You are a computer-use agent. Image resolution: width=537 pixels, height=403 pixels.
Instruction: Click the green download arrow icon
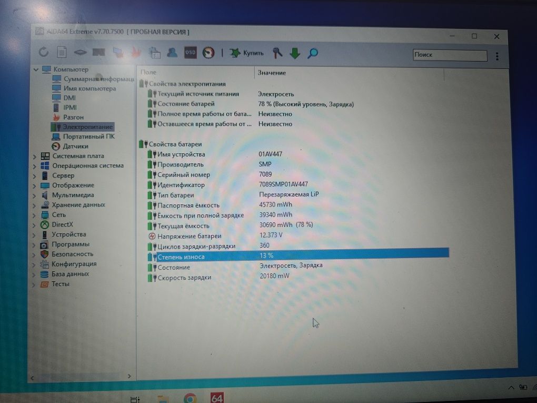pos(295,53)
